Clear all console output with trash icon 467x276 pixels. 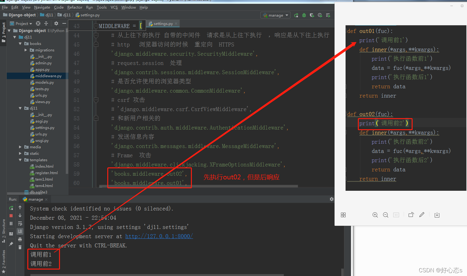coord(20,247)
